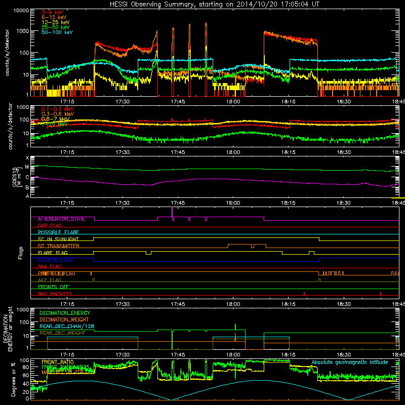This screenshot has width=405, height=405.
Task: Click the vertical Flags axis label
Action: tap(21, 253)
